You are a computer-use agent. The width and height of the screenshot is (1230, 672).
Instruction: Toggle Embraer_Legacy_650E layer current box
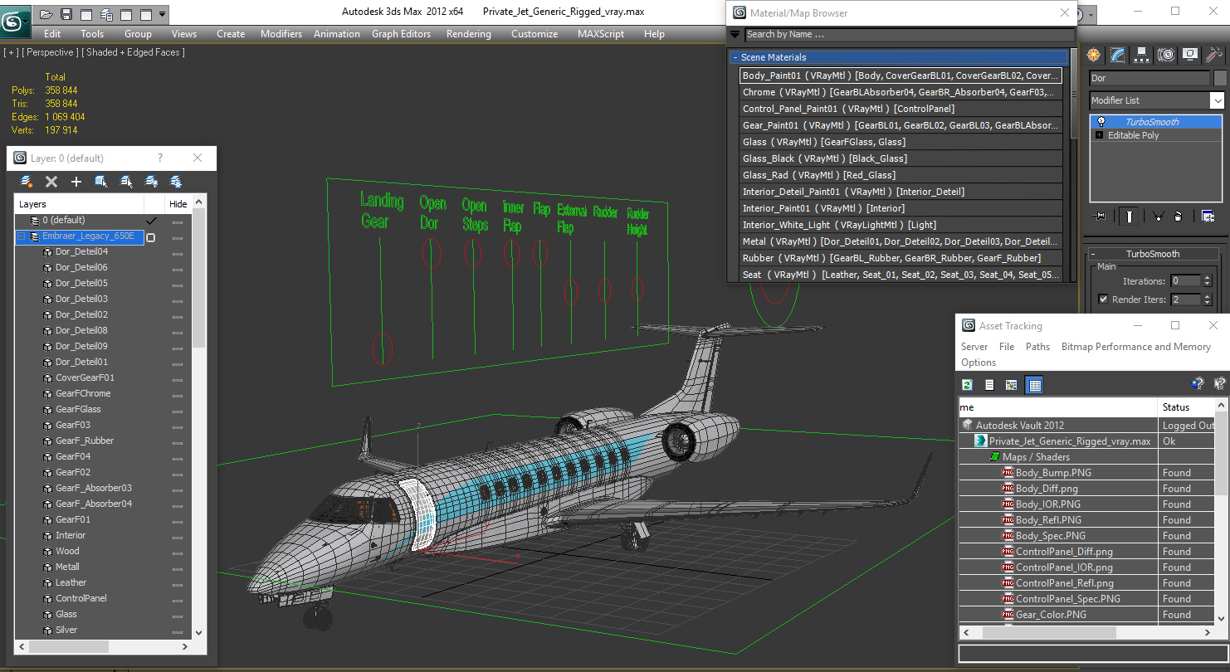(x=151, y=237)
